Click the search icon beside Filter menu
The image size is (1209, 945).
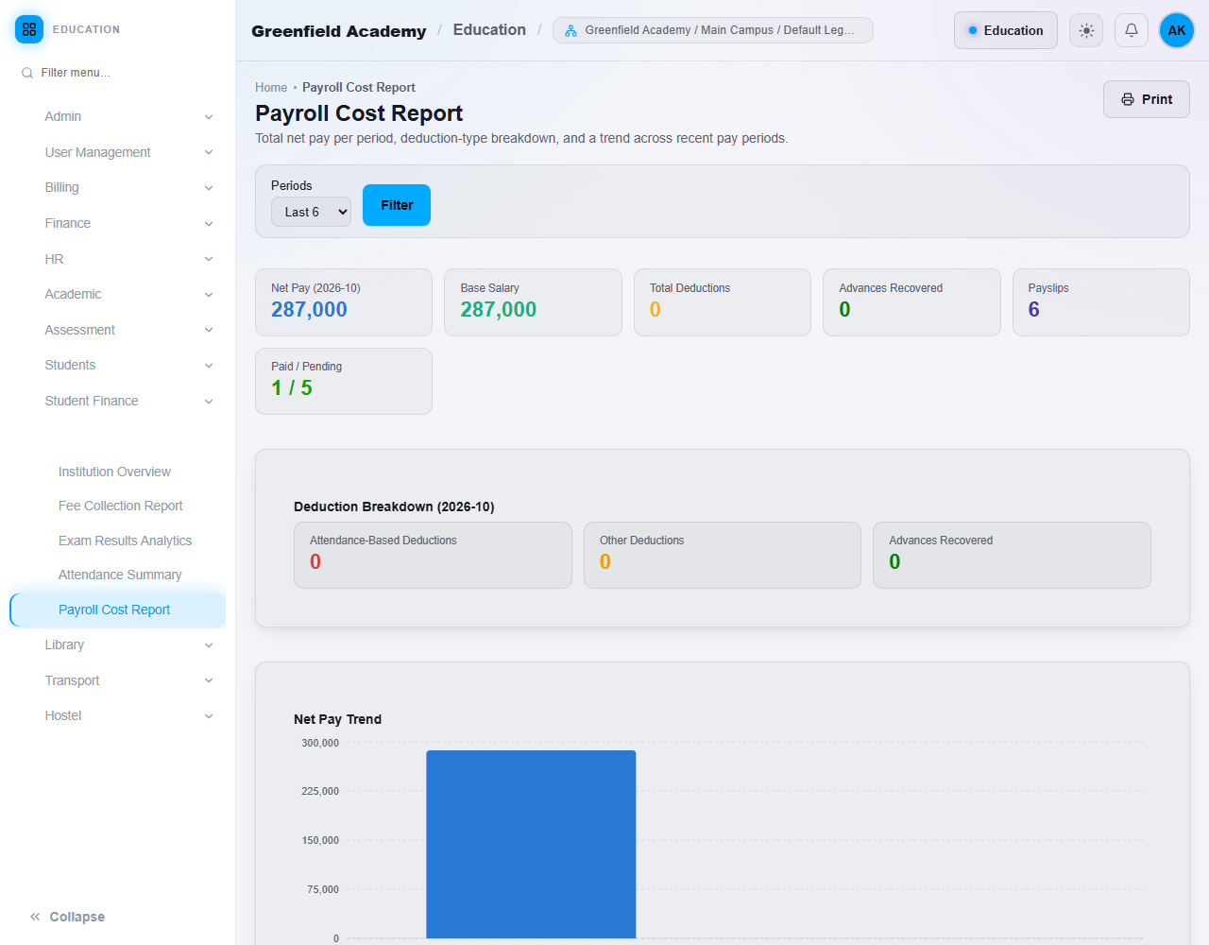pyautogui.click(x=27, y=73)
